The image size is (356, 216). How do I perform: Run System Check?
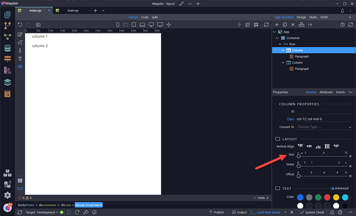[x=312, y=212]
